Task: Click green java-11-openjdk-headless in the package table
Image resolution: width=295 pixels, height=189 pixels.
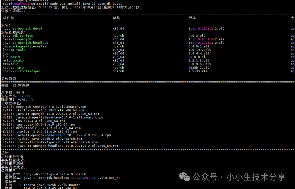Action: [x=25, y=43]
